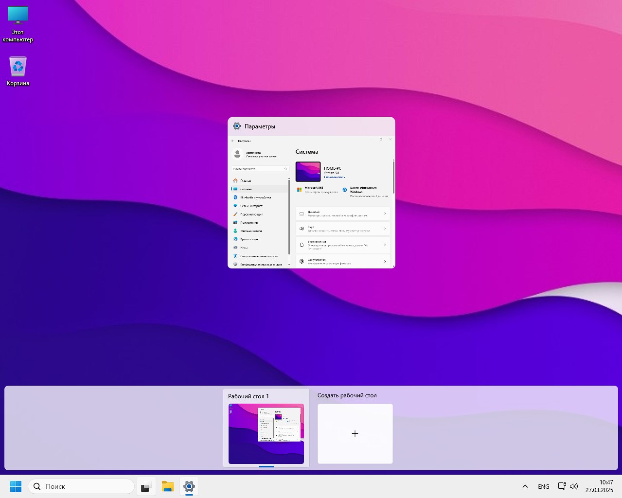Click the gear icon beside Параметры title

(x=237, y=126)
